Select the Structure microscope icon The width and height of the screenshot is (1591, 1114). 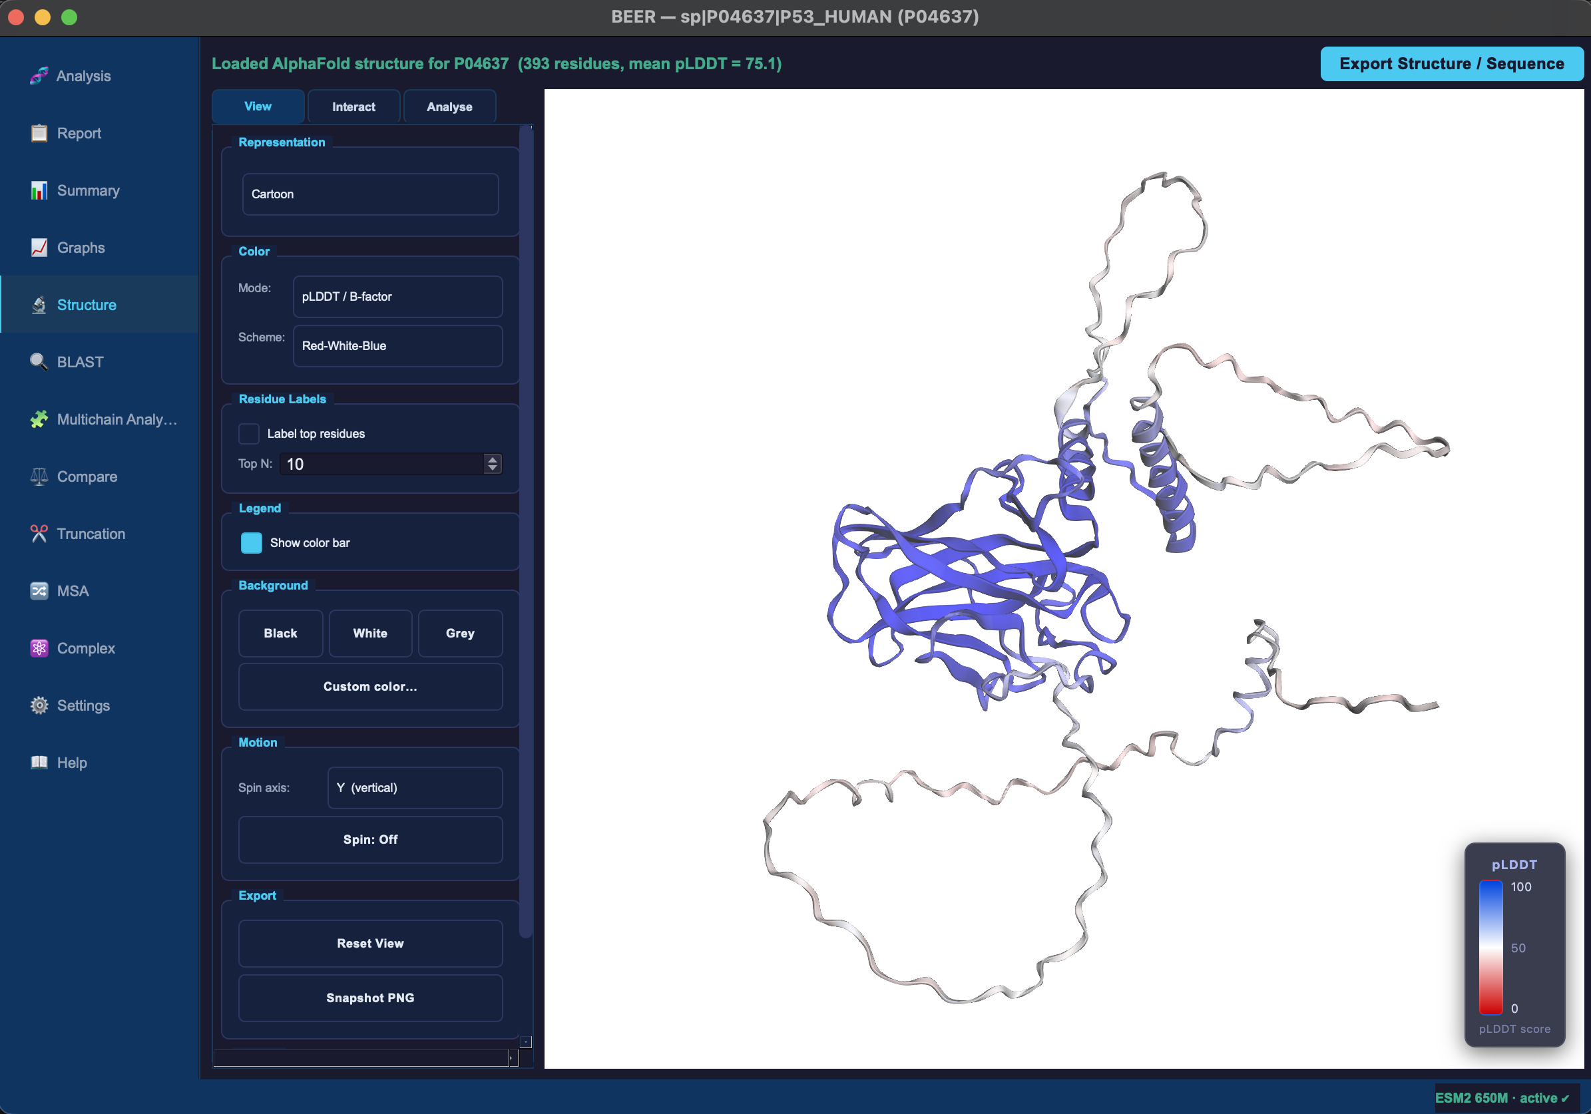coord(39,305)
